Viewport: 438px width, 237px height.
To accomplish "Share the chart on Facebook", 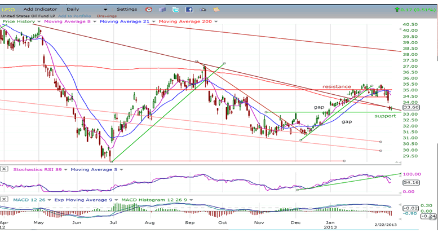I will point(189,10).
